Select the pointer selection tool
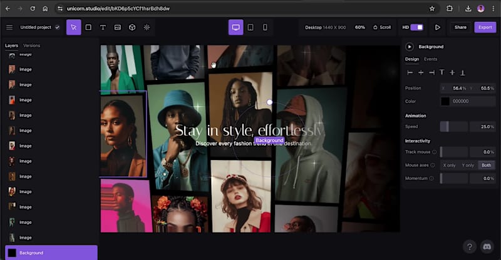The image size is (501, 260). pos(74,27)
